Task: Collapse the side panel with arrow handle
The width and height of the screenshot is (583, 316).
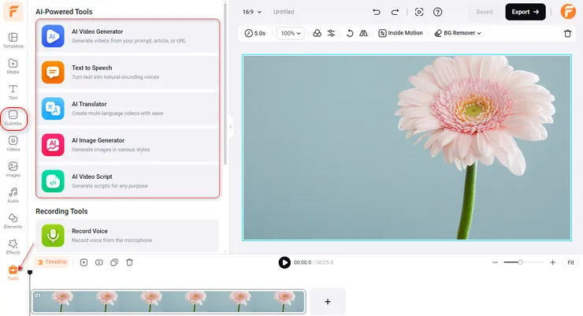Action: pos(231,127)
